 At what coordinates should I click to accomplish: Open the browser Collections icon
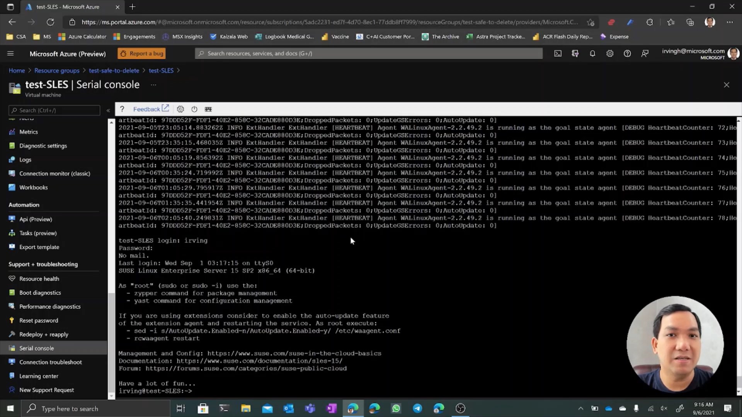point(690,22)
